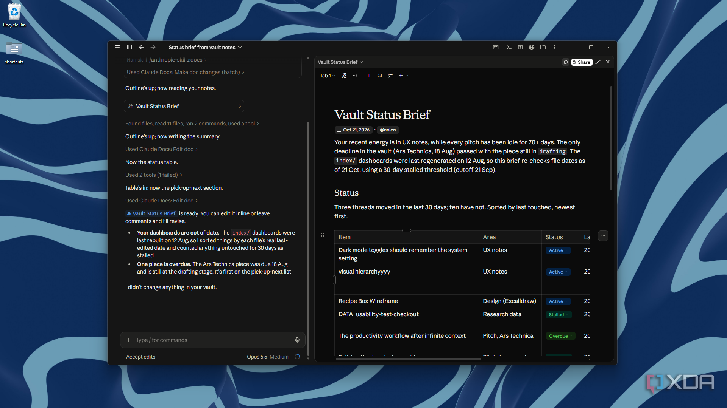Screen dimensions: 727x408
Task: Open Active status dropdown for Recipe Box Wireframe
Action: pos(558,301)
